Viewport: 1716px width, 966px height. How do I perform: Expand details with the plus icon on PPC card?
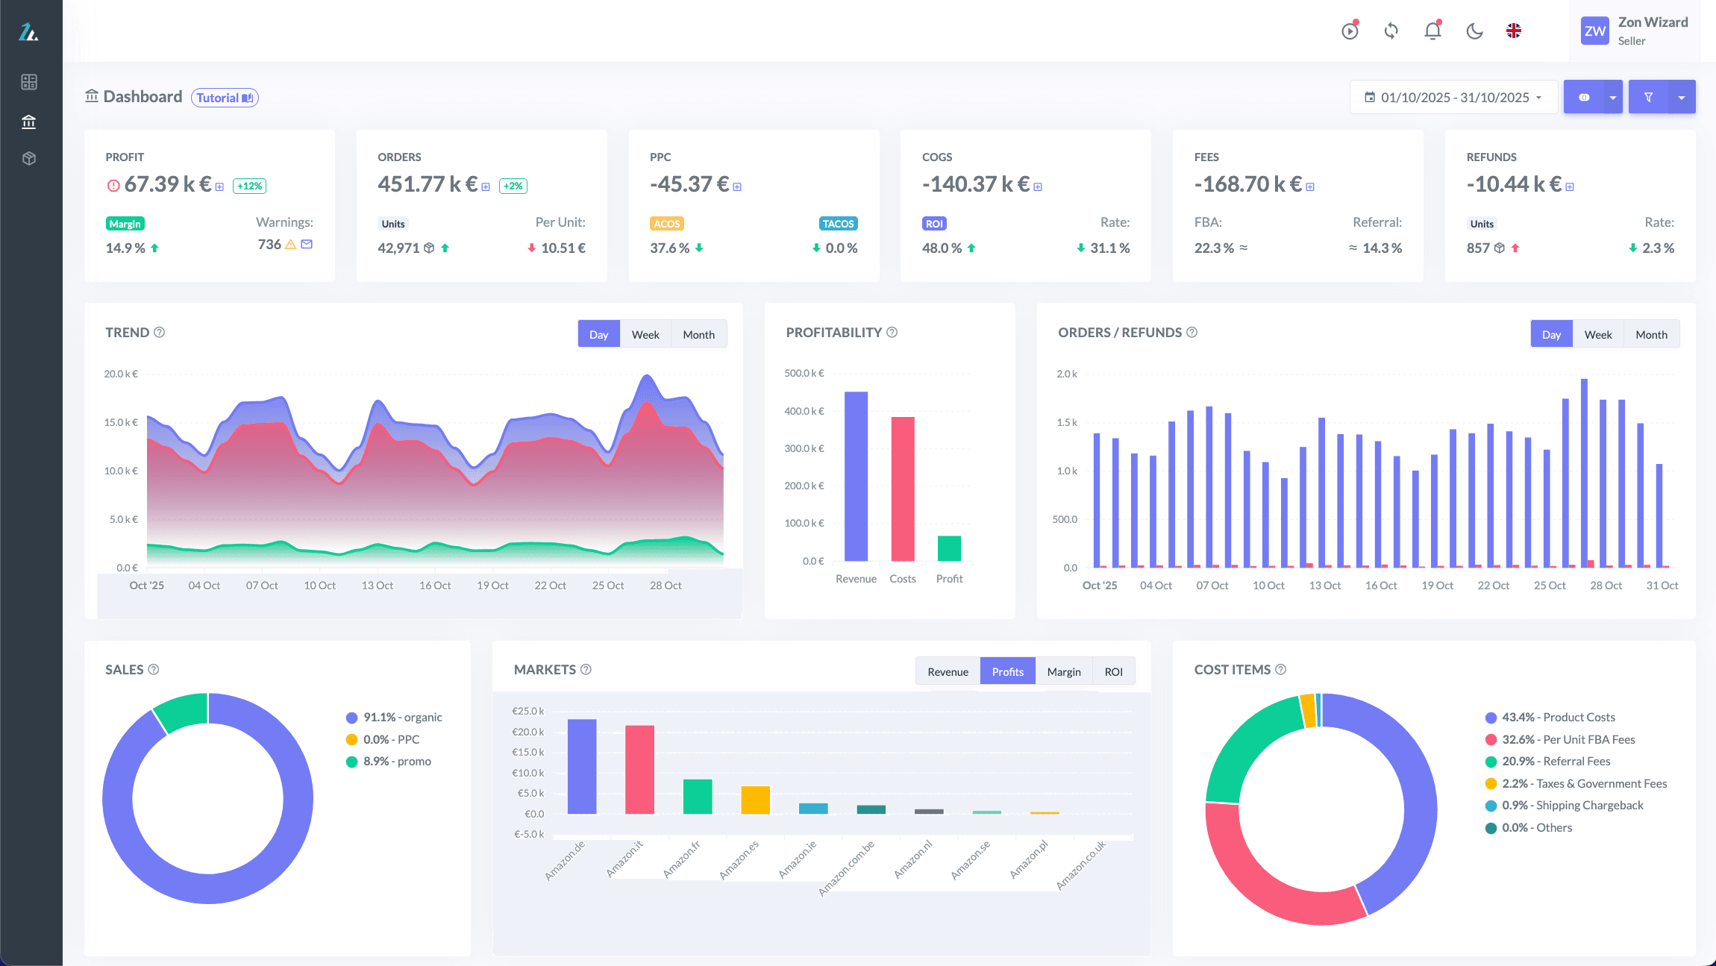tap(737, 187)
